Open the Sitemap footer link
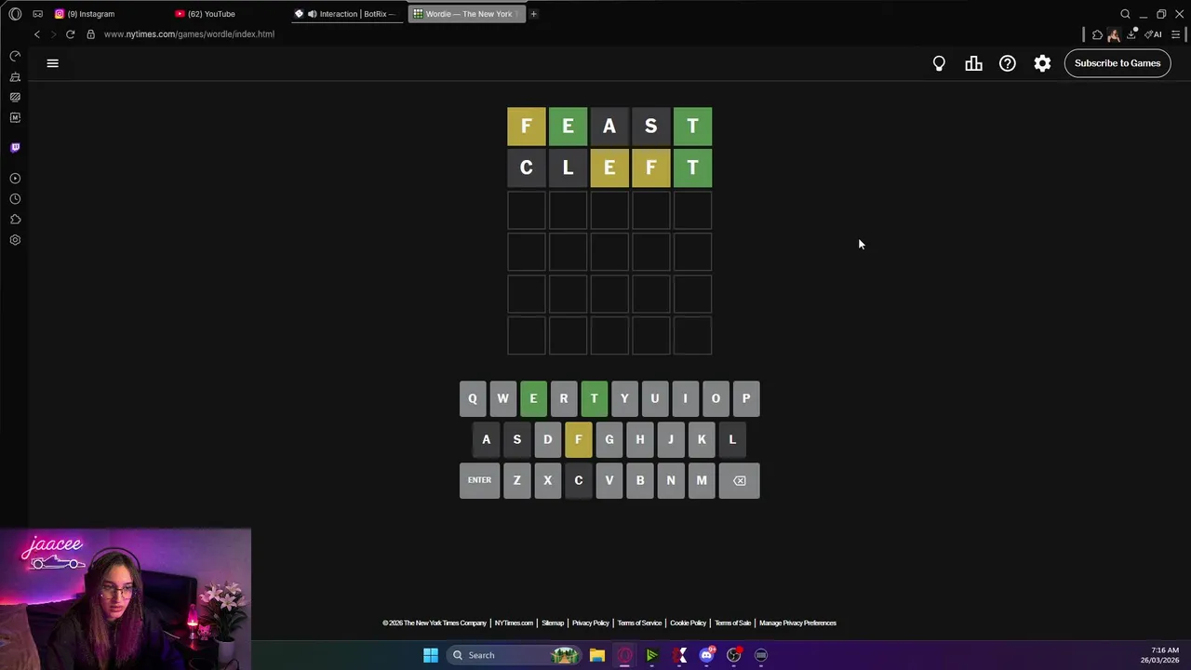 coord(553,623)
